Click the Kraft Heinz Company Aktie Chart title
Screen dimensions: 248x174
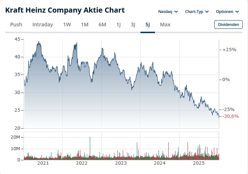tap(65, 10)
